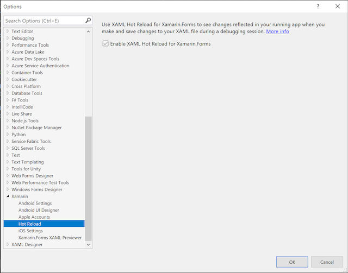The height and width of the screenshot is (273, 348).
Task: Select Node.js Tools in the tree
Action: coord(25,120)
